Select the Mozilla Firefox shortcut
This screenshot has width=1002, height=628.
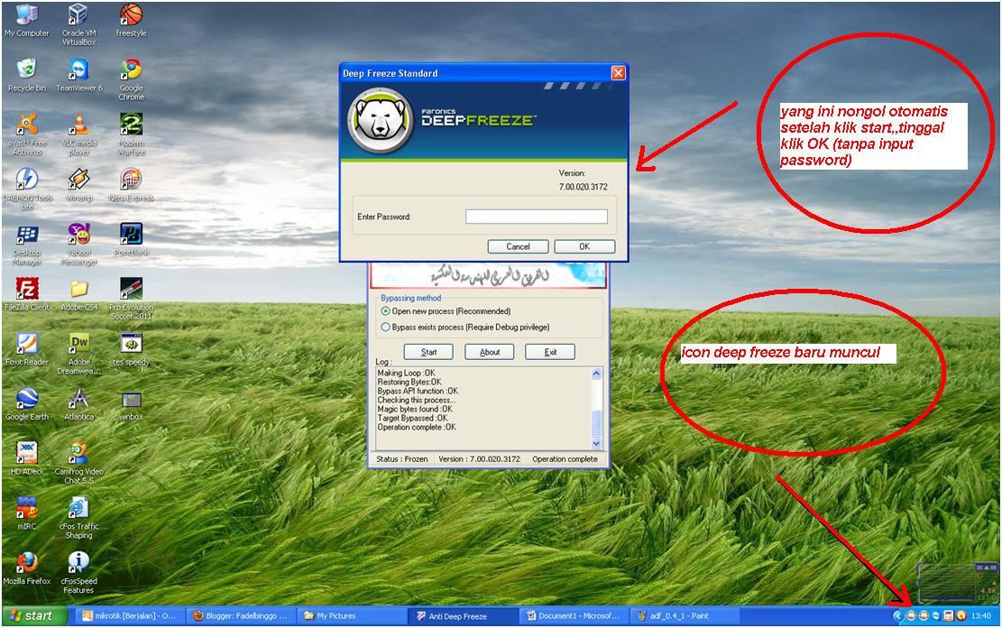[27, 568]
